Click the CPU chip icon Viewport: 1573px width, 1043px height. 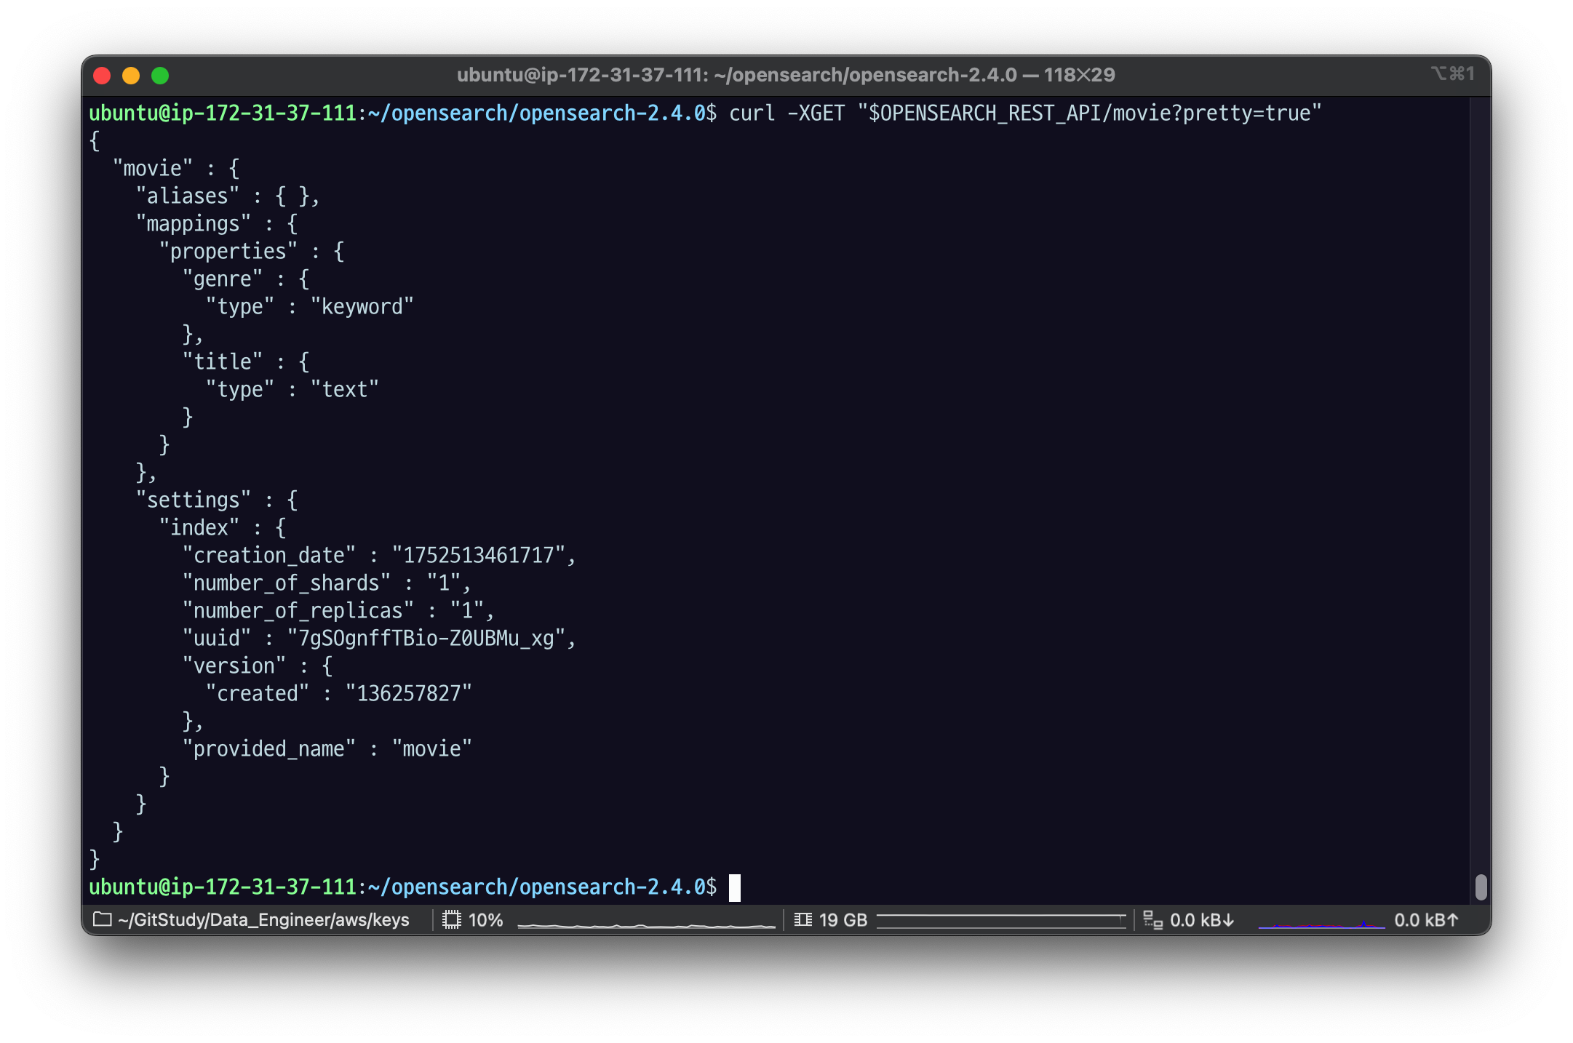pos(452,919)
